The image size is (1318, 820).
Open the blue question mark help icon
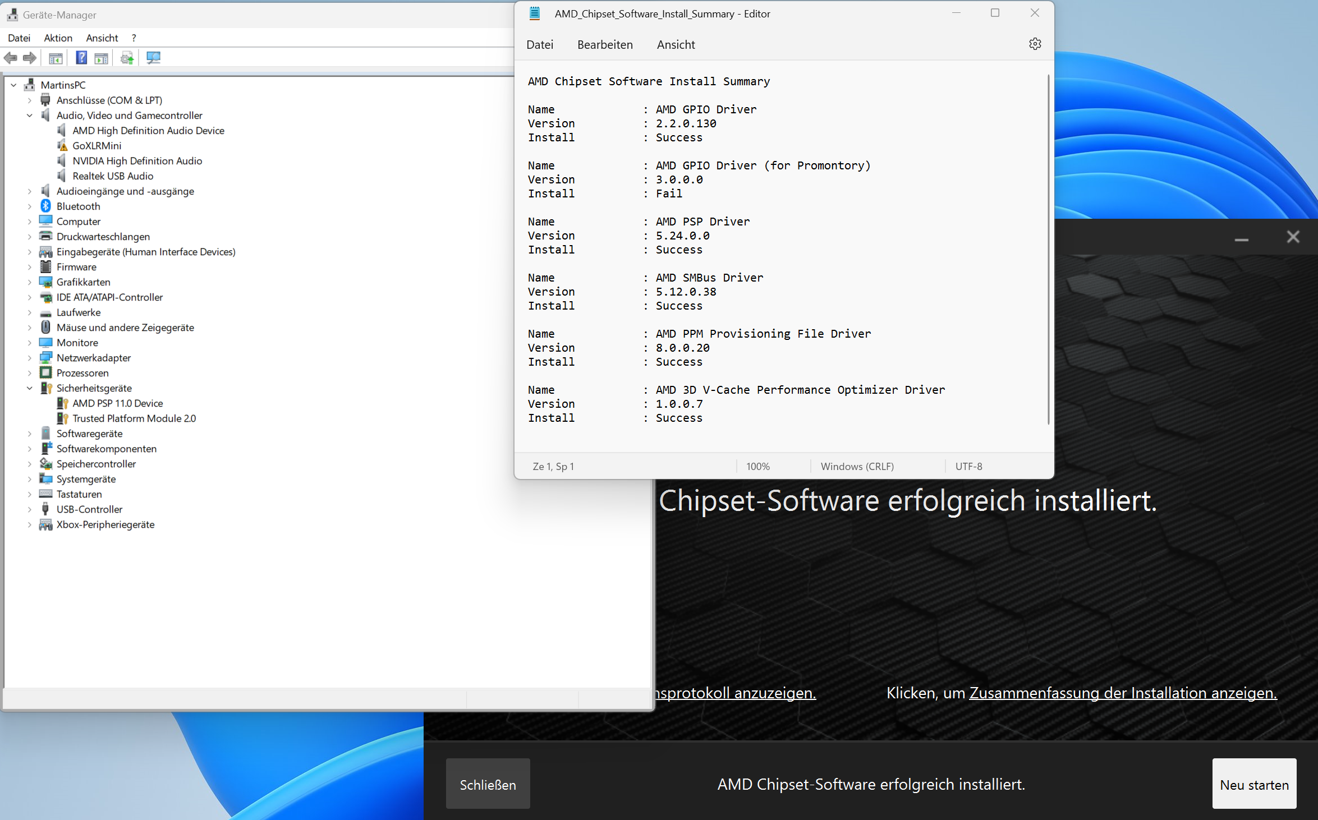point(81,58)
